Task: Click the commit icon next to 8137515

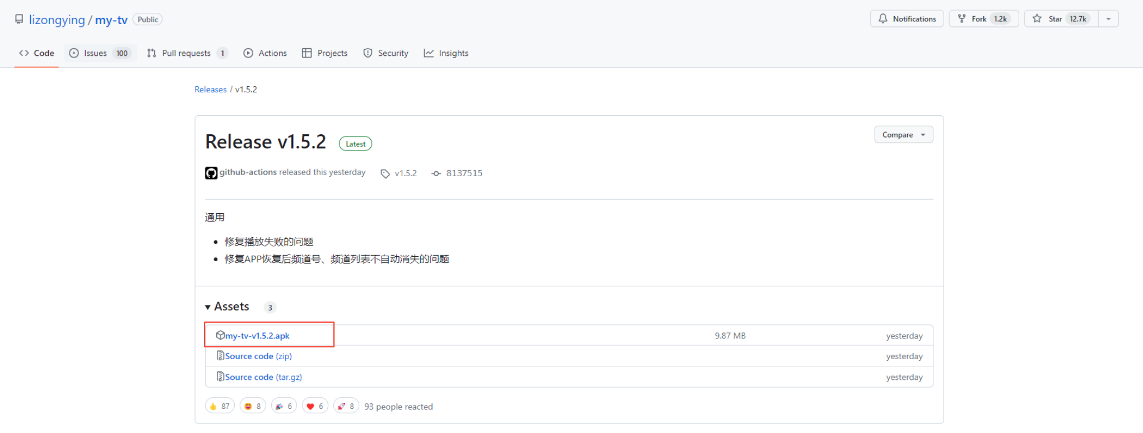Action: click(x=436, y=173)
